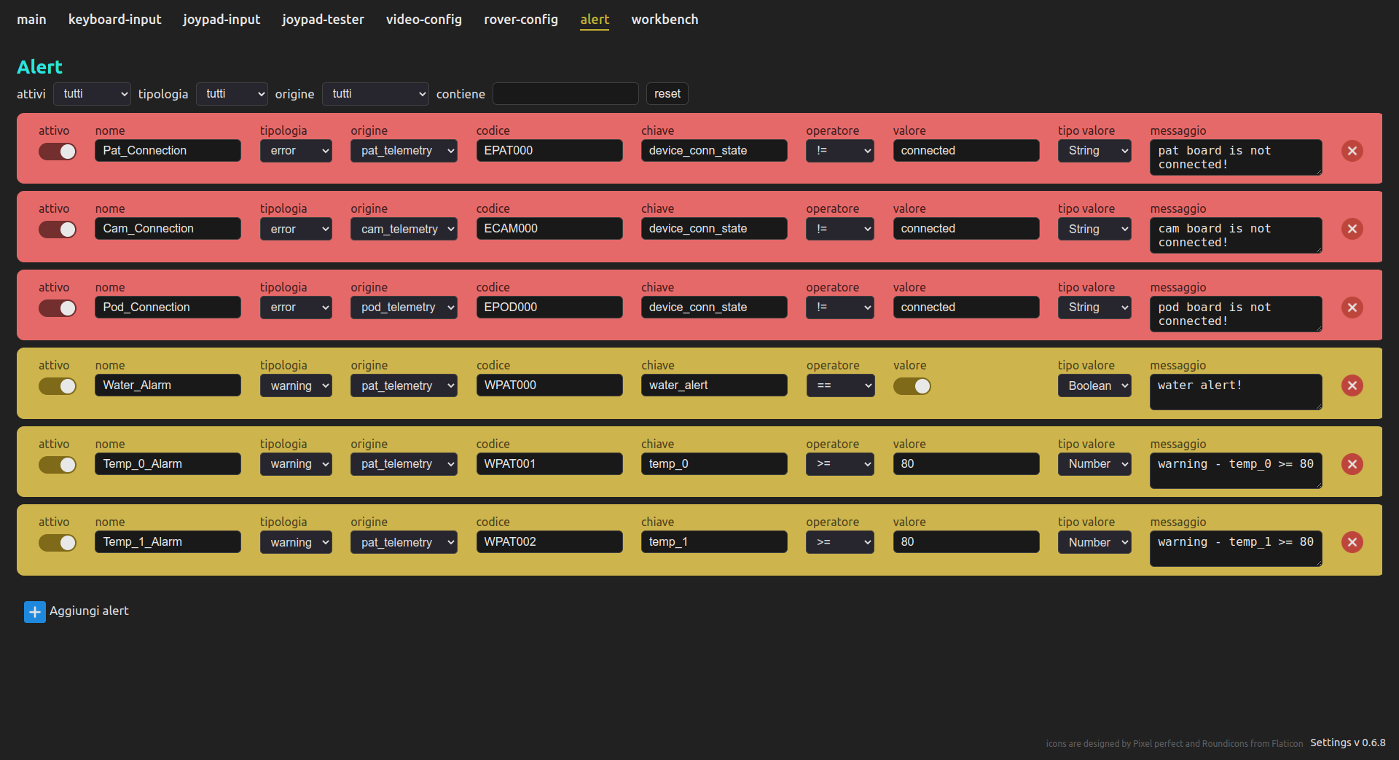Viewport: 1399px width, 760px height.
Task: Delete the Pat_Connection alert row
Action: 1352,151
